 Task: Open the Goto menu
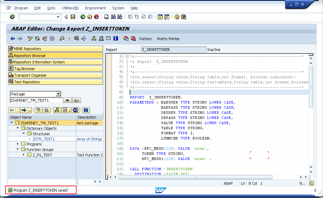(51, 8)
